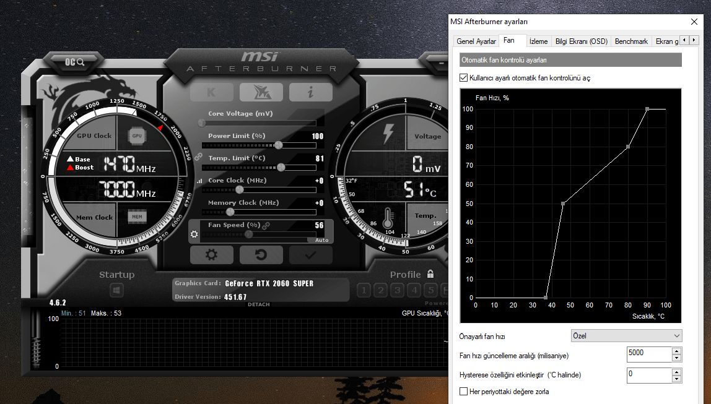This screenshot has height=404, width=711.
Task: Click the profile lock icon
Action: click(430, 274)
